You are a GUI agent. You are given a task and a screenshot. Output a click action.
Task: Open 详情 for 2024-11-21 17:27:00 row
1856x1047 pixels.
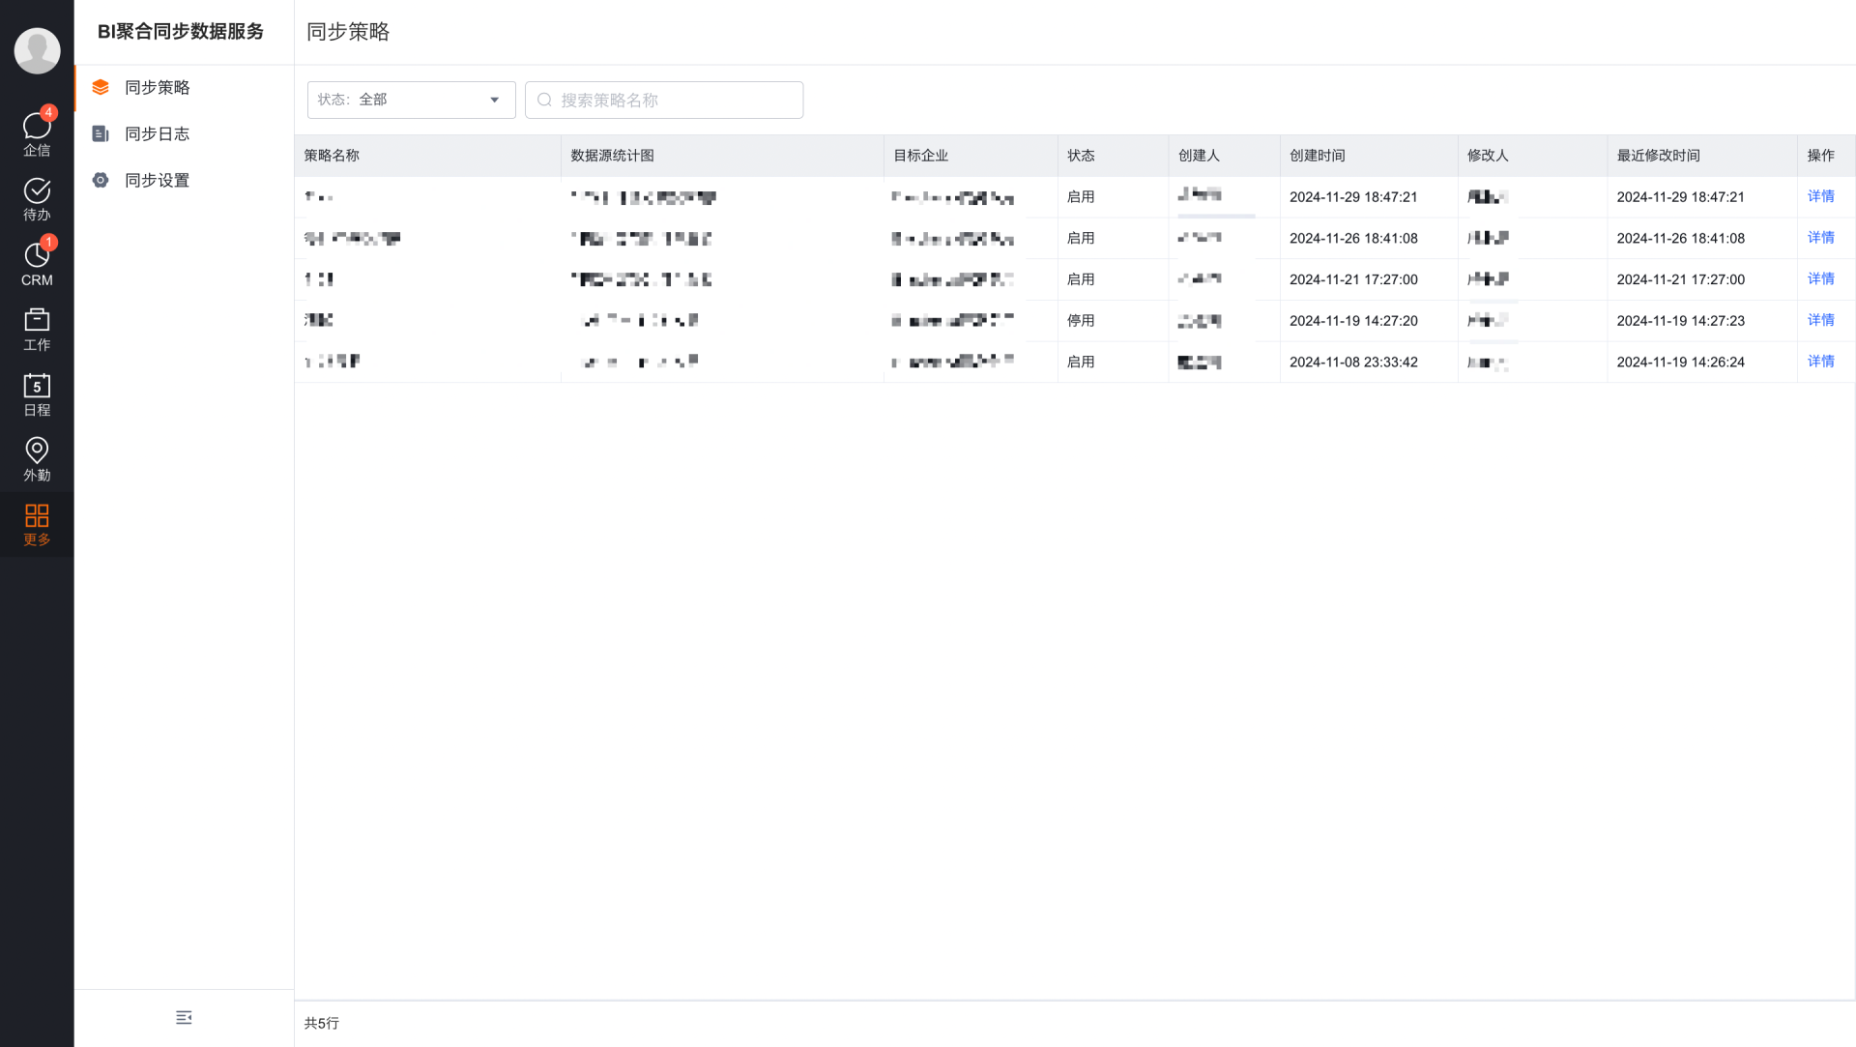1820,279
